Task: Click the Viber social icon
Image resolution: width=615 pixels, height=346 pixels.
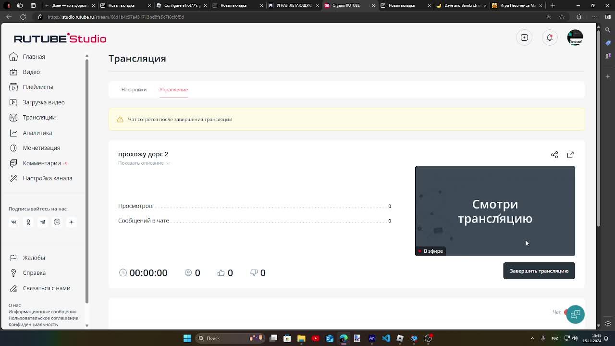Action: click(57, 222)
